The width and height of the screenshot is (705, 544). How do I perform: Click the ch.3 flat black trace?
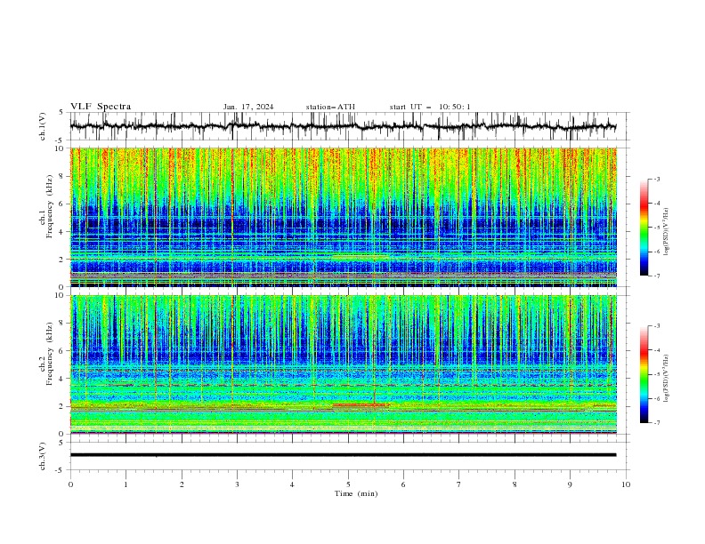click(343, 455)
